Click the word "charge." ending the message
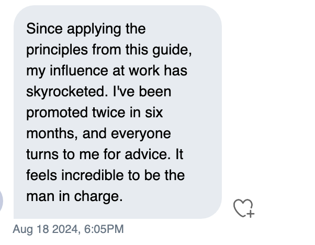Screen dimensions: 315x245 coord(98,197)
